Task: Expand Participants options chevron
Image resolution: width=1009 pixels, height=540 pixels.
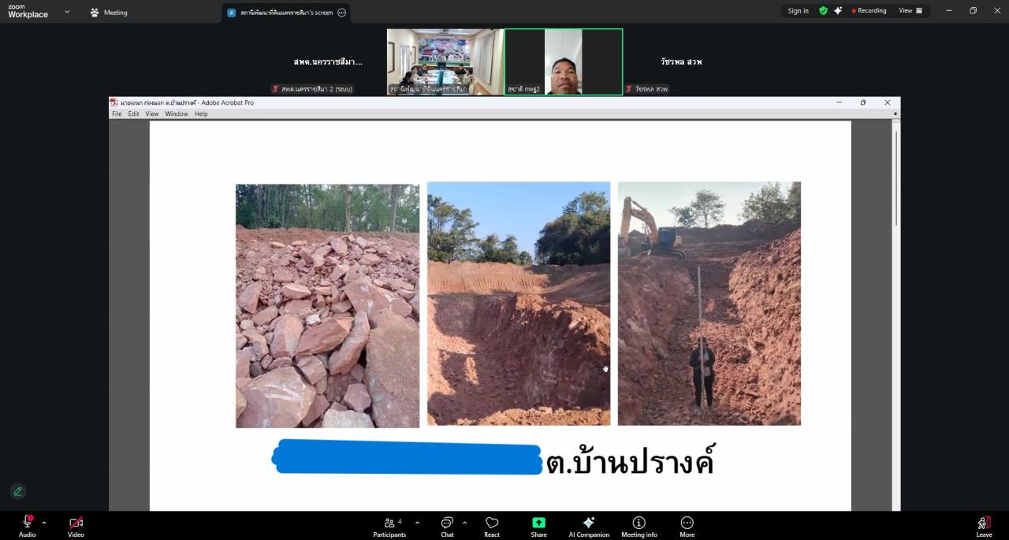Action: click(417, 522)
